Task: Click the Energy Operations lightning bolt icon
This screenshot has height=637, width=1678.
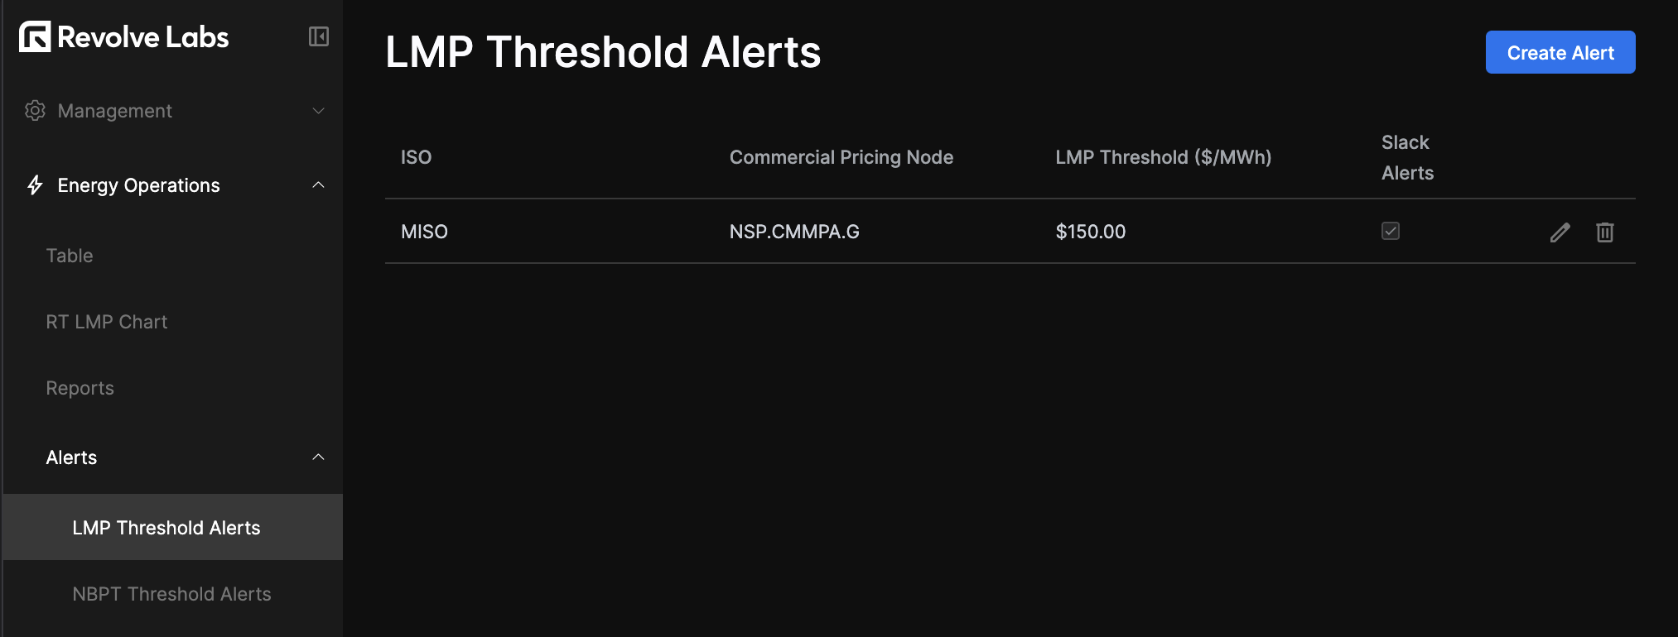Action: coord(34,185)
